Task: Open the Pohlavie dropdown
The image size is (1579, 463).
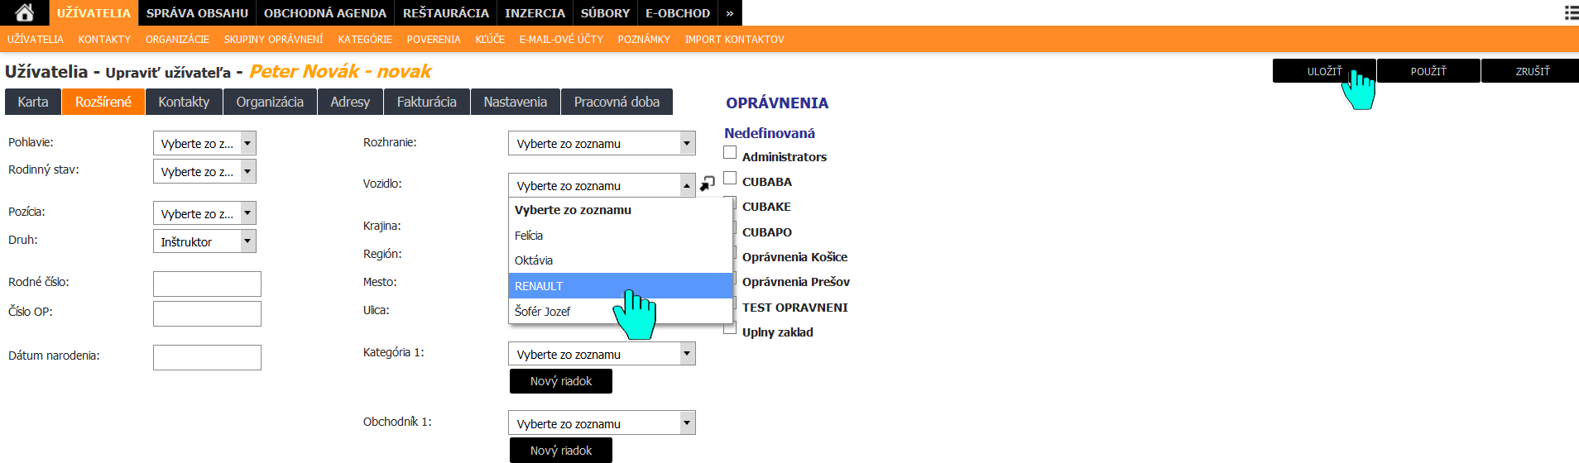Action: point(204,143)
